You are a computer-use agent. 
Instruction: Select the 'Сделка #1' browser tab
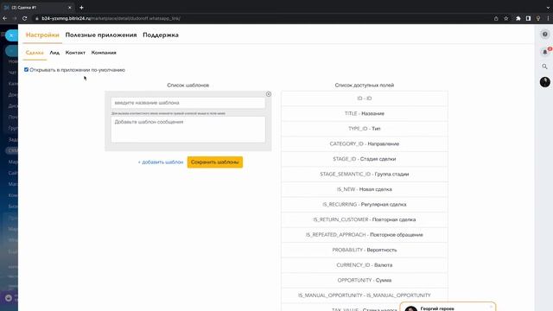coord(37,8)
